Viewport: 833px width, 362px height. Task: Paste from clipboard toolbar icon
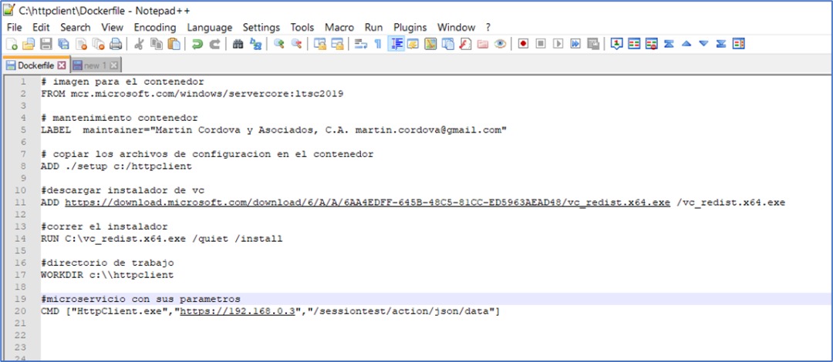pos(174,45)
